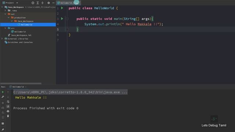Clear console with trash icon
235x132 pixels.
pyautogui.click(x=8, y=116)
